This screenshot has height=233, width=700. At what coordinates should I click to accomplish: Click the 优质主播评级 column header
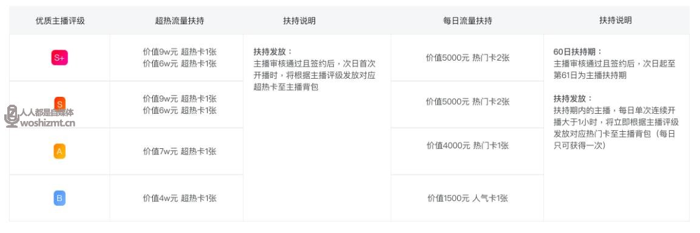point(60,21)
